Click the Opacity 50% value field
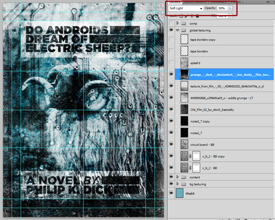The height and width of the screenshot is (220, 275). point(222,8)
